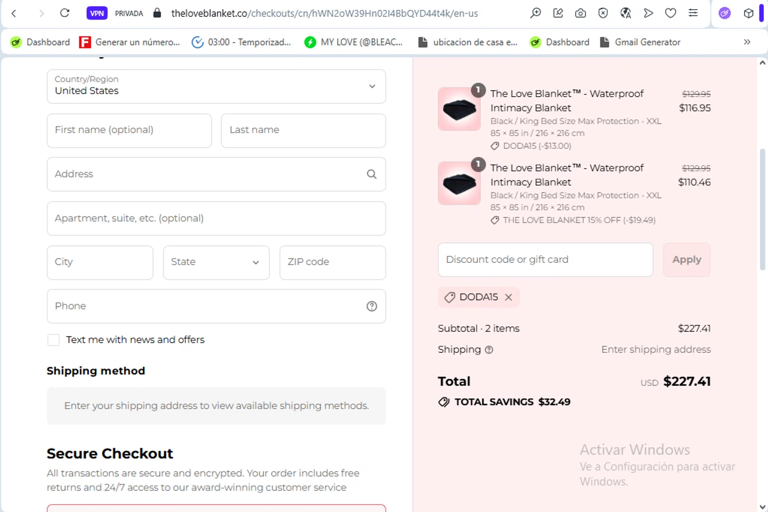Open the first Dashboard bookmark

point(40,42)
